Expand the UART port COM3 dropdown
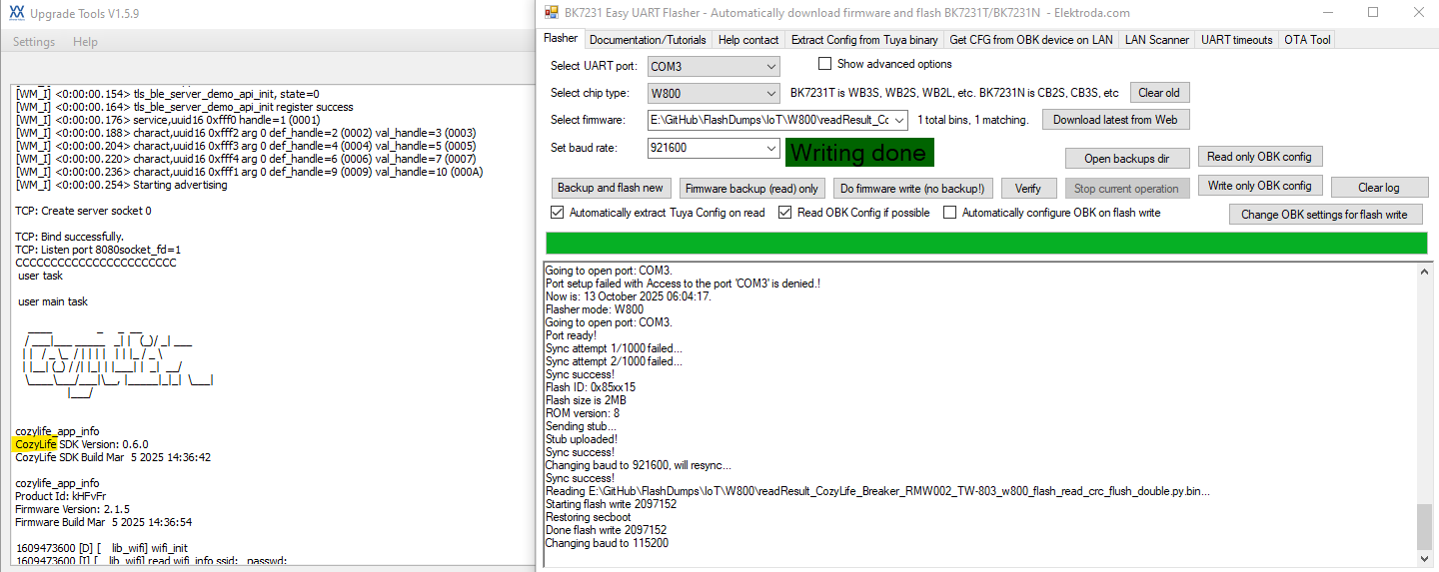This screenshot has width=1439, height=572. point(770,67)
